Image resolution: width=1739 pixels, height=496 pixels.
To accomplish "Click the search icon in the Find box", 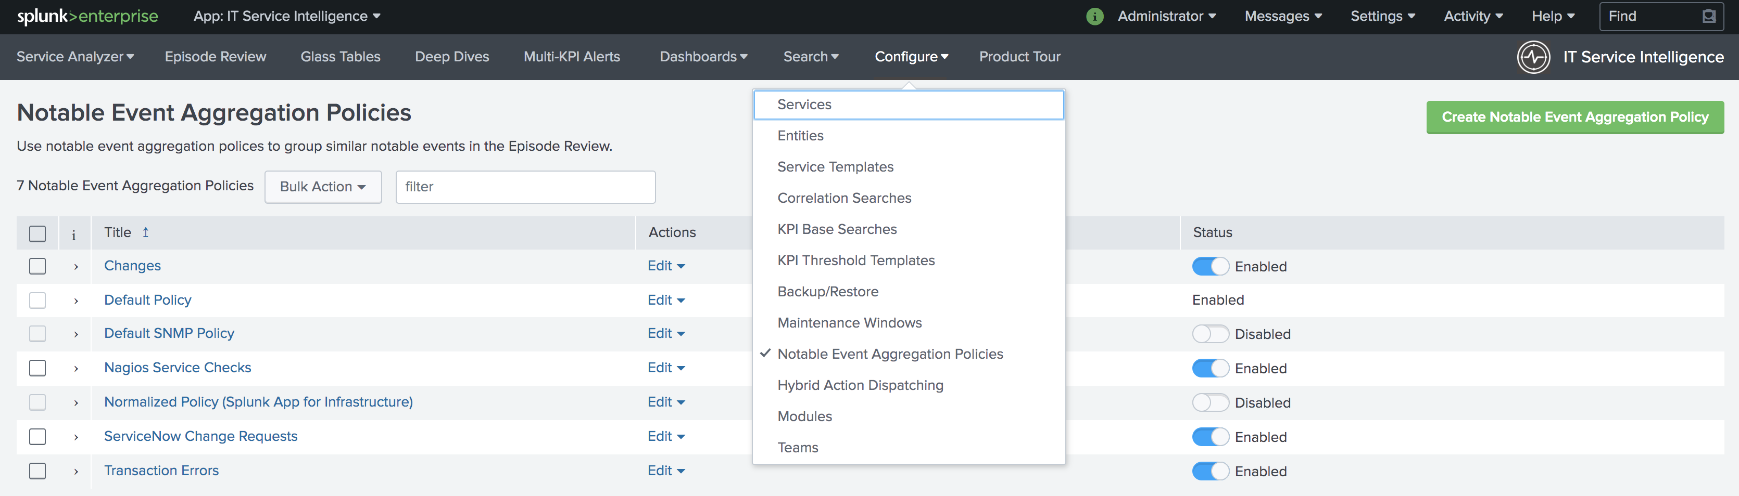I will coord(1710,16).
